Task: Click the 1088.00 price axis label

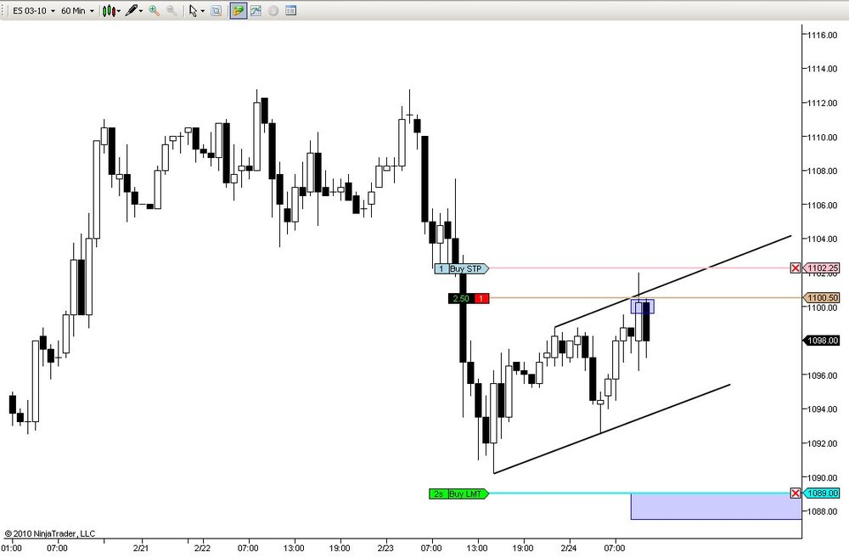Action: pyautogui.click(x=822, y=511)
